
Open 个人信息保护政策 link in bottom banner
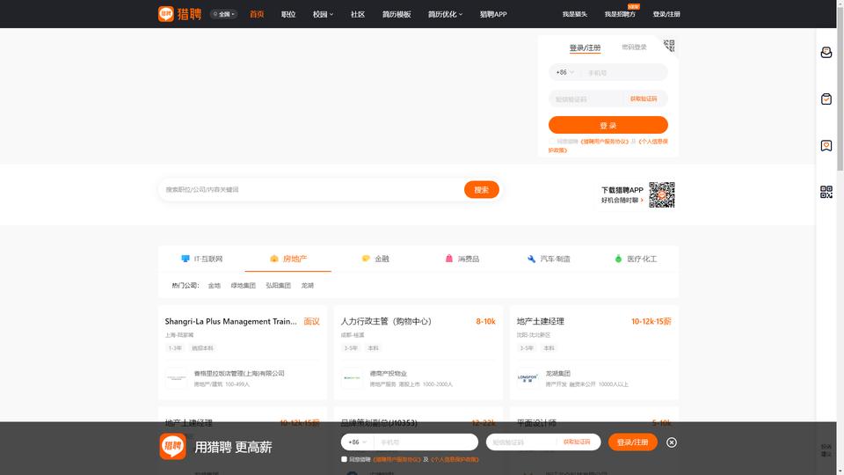pos(455,459)
